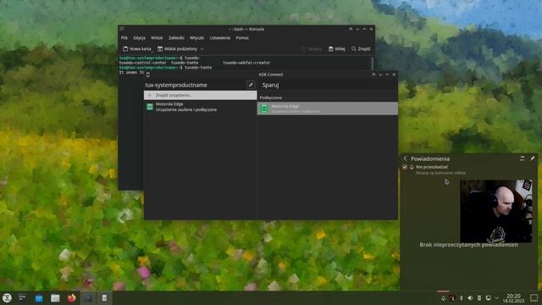Click the show desktop button
This screenshot has height=305, width=542.
tap(534, 297)
